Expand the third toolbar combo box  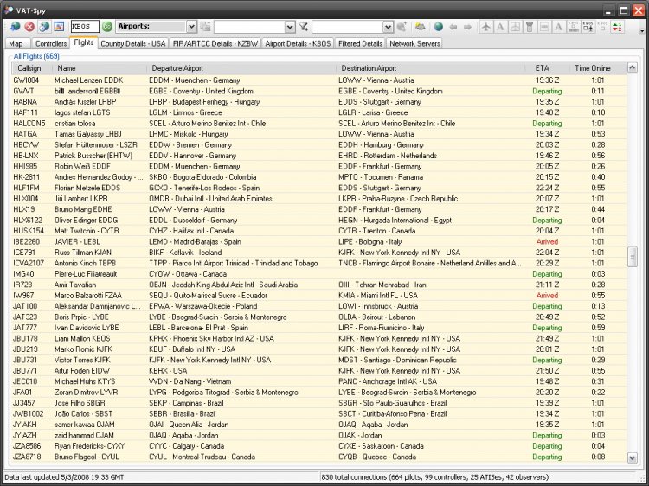click(388, 27)
